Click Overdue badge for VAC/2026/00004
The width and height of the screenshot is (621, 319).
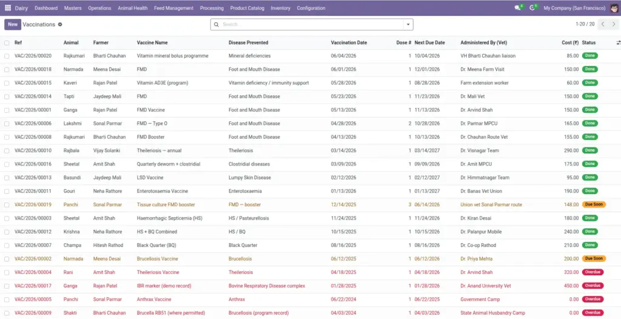(x=592, y=272)
